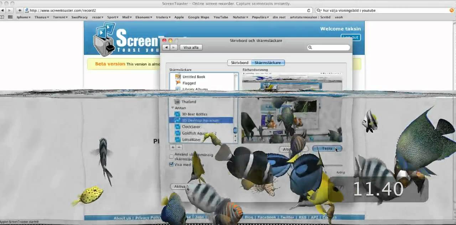Open the resor bookmarks dropdown
The height and width of the screenshot is (225, 456).
tap(98, 17)
